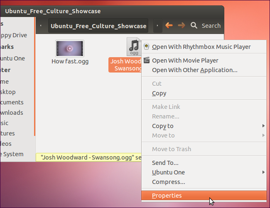Open Floppy Drive in sidebar
This screenshot has width=270, height=208.
14,35
